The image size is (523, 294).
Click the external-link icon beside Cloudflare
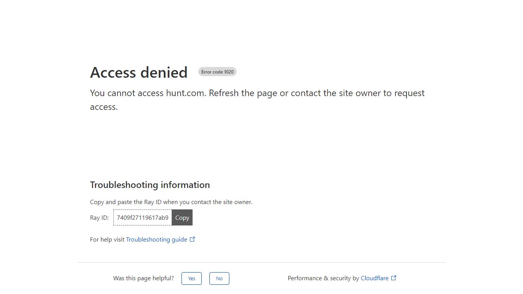click(394, 278)
